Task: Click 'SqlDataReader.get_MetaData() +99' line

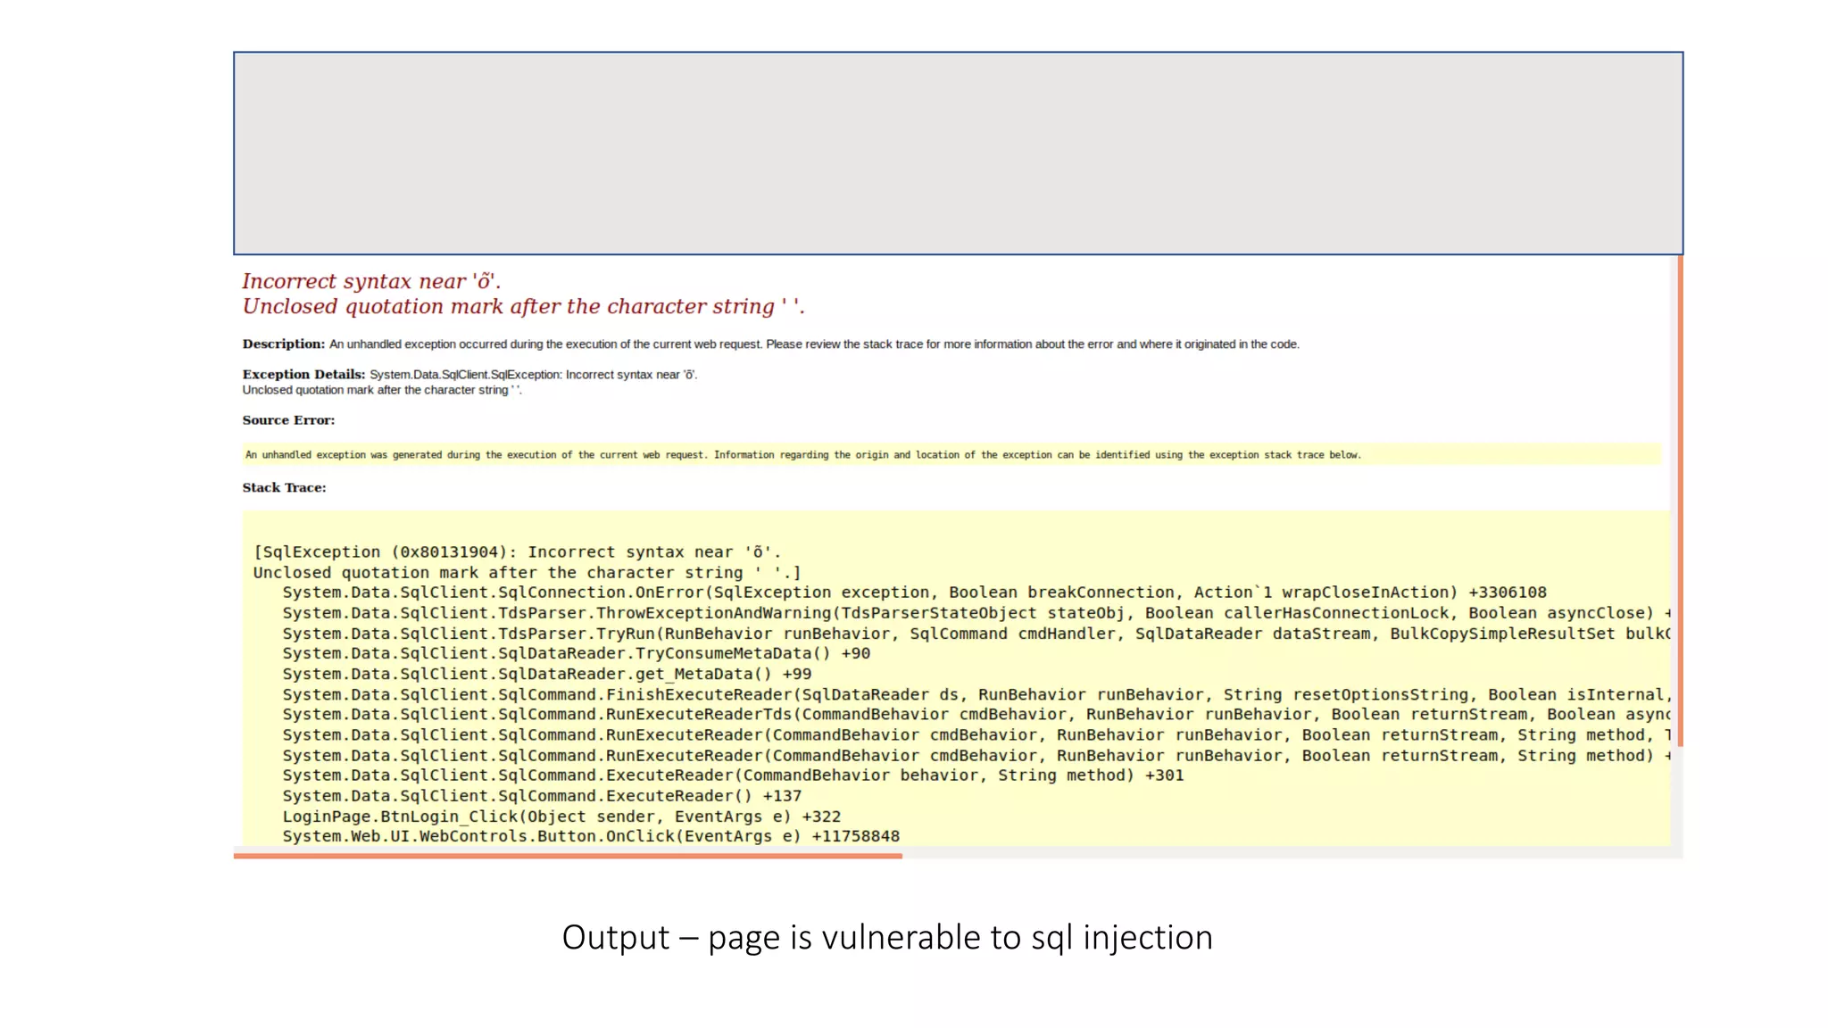Action: point(547,674)
